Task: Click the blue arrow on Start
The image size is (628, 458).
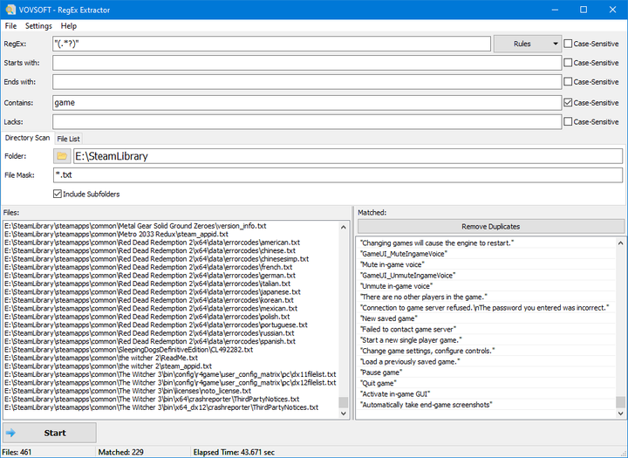Action: point(10,433)
